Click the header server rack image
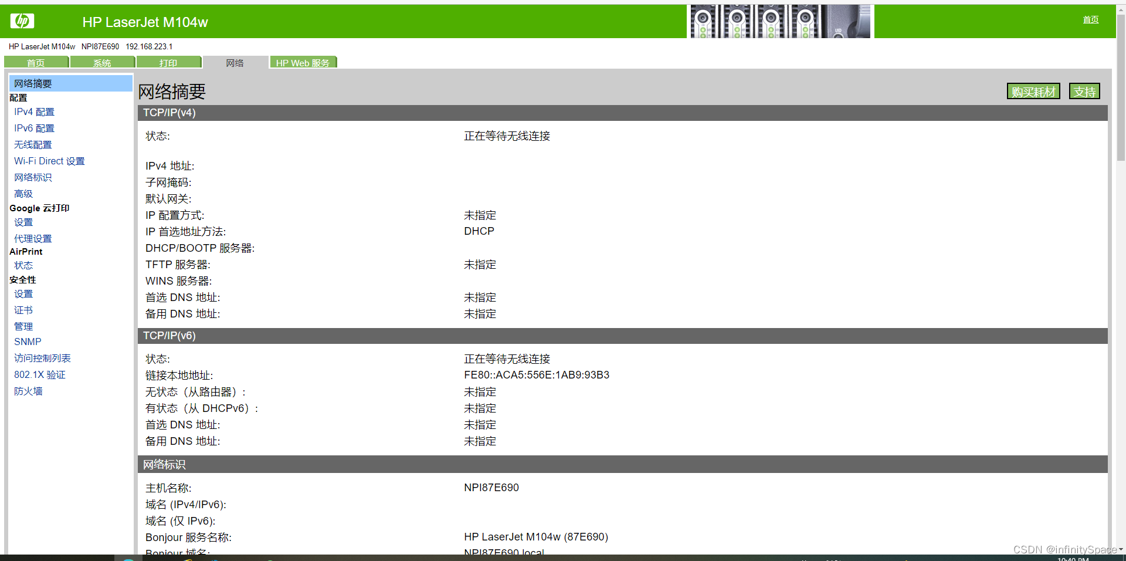1126x561 pixels. tap(780, 21)
